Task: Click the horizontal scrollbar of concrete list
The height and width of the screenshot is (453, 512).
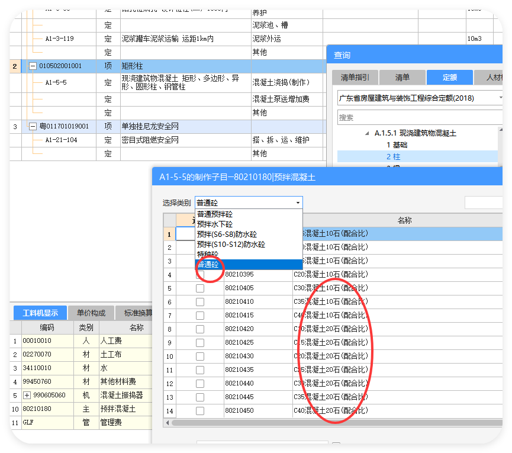Action: pos(336,423)
